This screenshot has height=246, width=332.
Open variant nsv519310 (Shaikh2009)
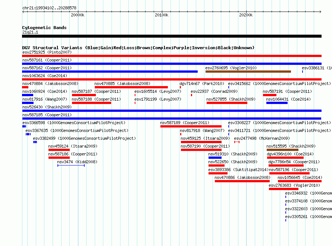coord(233,154)
